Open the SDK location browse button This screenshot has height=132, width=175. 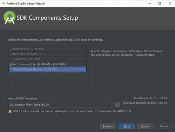(117, 105)
